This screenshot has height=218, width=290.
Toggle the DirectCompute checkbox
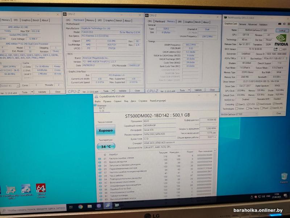click(x=258, y=104)
